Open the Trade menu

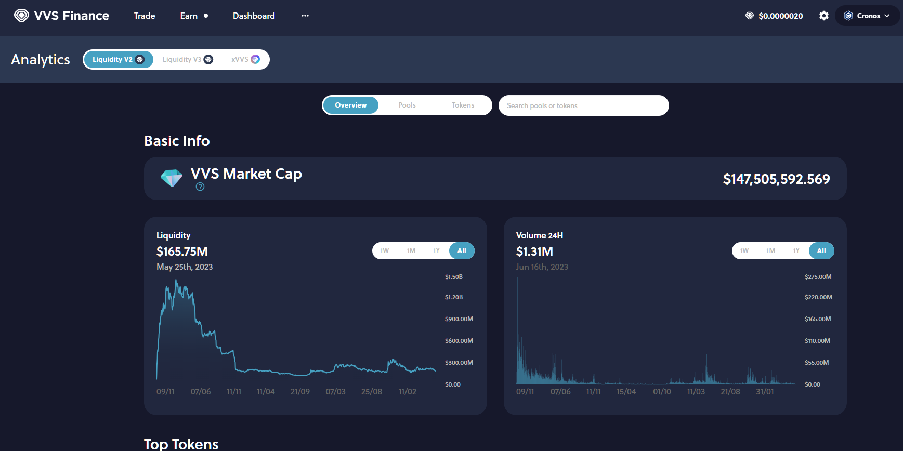click(x=145, y=16)
